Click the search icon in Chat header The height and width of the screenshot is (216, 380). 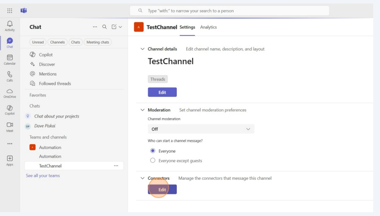[104, 27]
